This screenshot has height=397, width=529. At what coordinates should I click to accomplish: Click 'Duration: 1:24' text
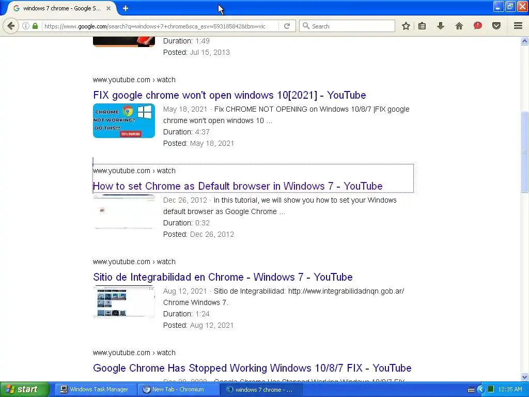pyautogui.click(x=186, y=314)
